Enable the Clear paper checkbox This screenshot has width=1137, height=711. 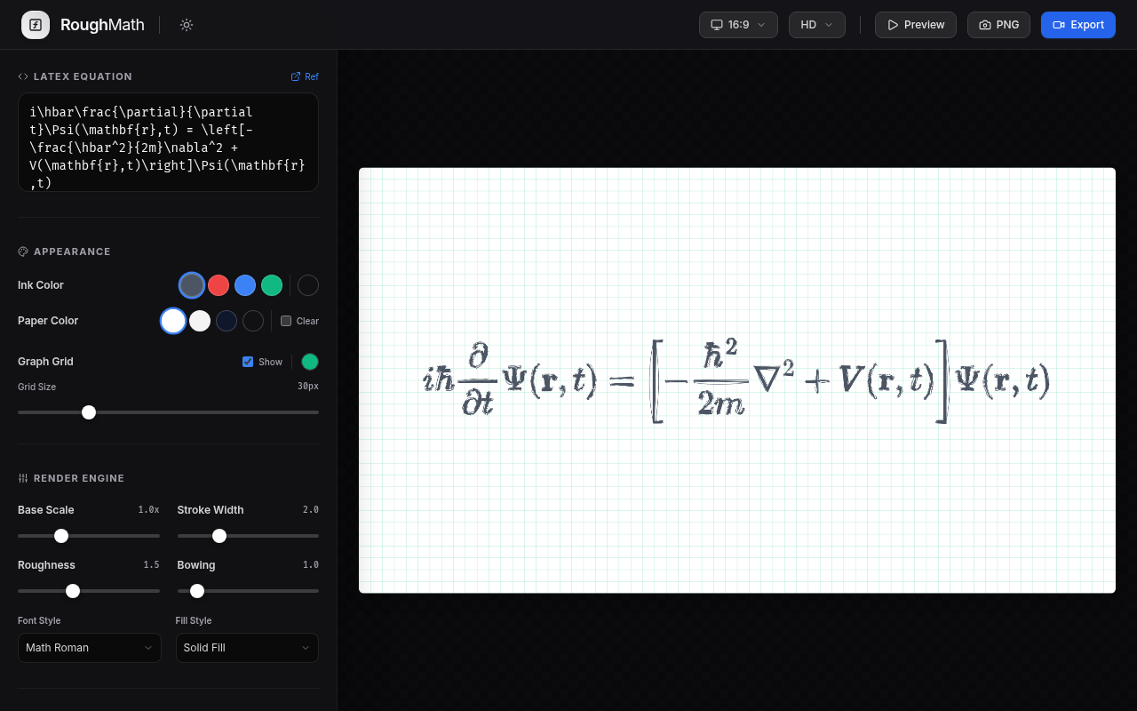pos(286,321)
